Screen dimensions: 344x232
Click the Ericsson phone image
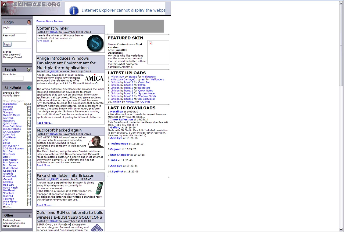pyautogui.click(x=99, y=188)
